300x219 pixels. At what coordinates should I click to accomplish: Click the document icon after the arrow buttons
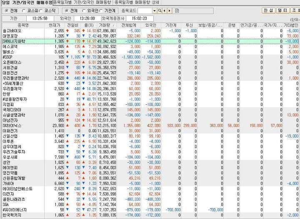(177, 11)
